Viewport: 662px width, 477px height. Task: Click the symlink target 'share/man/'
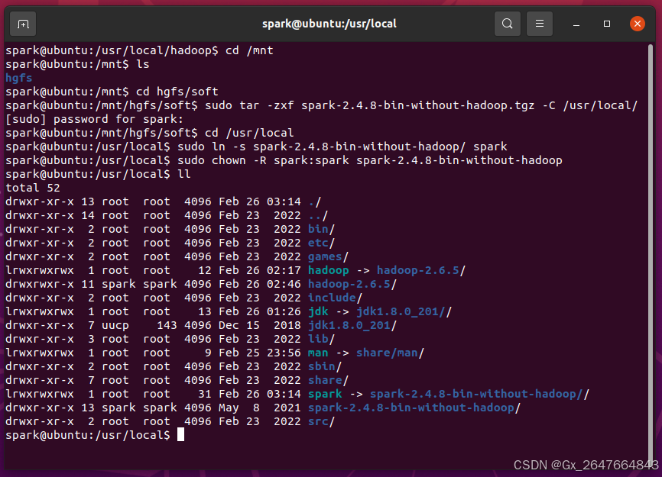coord(390,353)
